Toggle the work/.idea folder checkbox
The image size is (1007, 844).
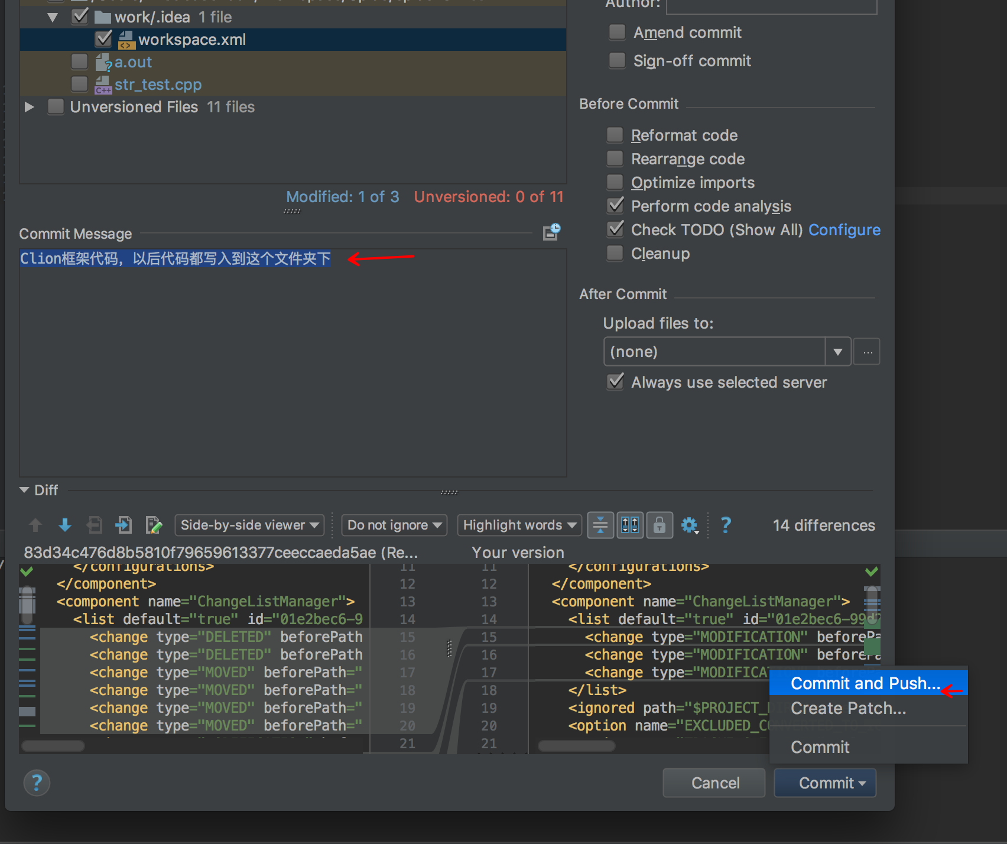coord(80,16)
